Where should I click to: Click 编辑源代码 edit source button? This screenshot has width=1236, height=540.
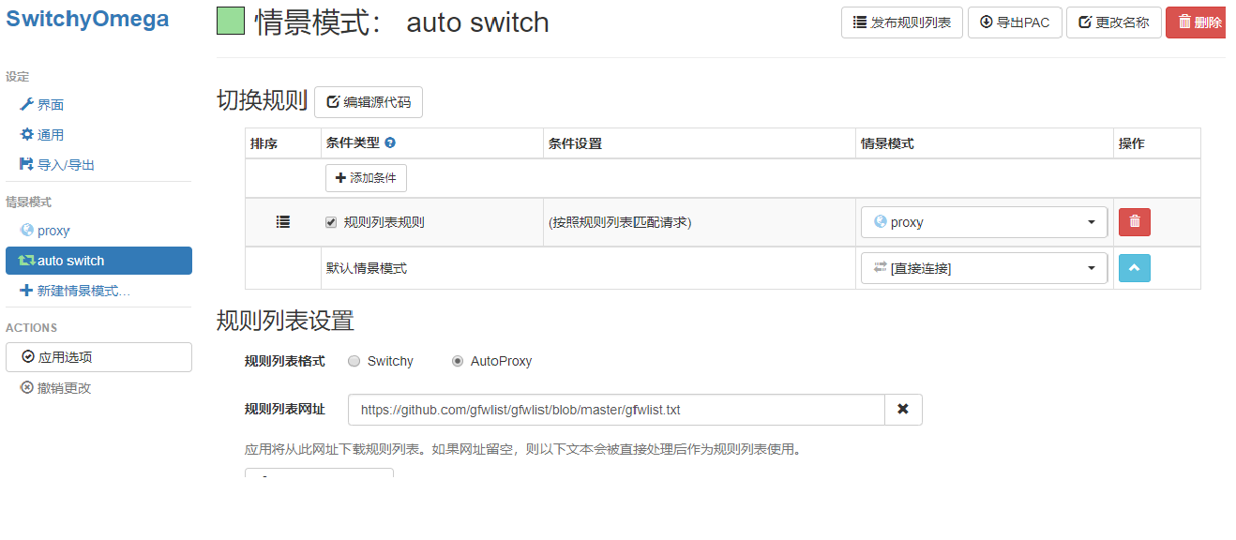point(369,102)
